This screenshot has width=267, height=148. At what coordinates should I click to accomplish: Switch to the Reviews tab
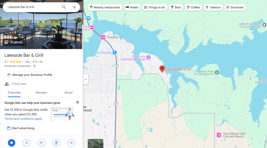pos(41,92)
